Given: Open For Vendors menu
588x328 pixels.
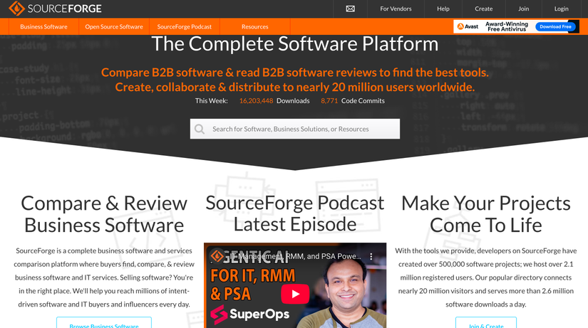Looking at the screenshot, I should [396, 9].
